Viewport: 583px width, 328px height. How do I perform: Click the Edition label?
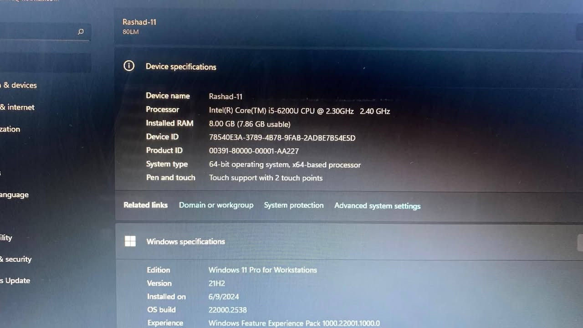pyautogui.click(x=158, y=270)
